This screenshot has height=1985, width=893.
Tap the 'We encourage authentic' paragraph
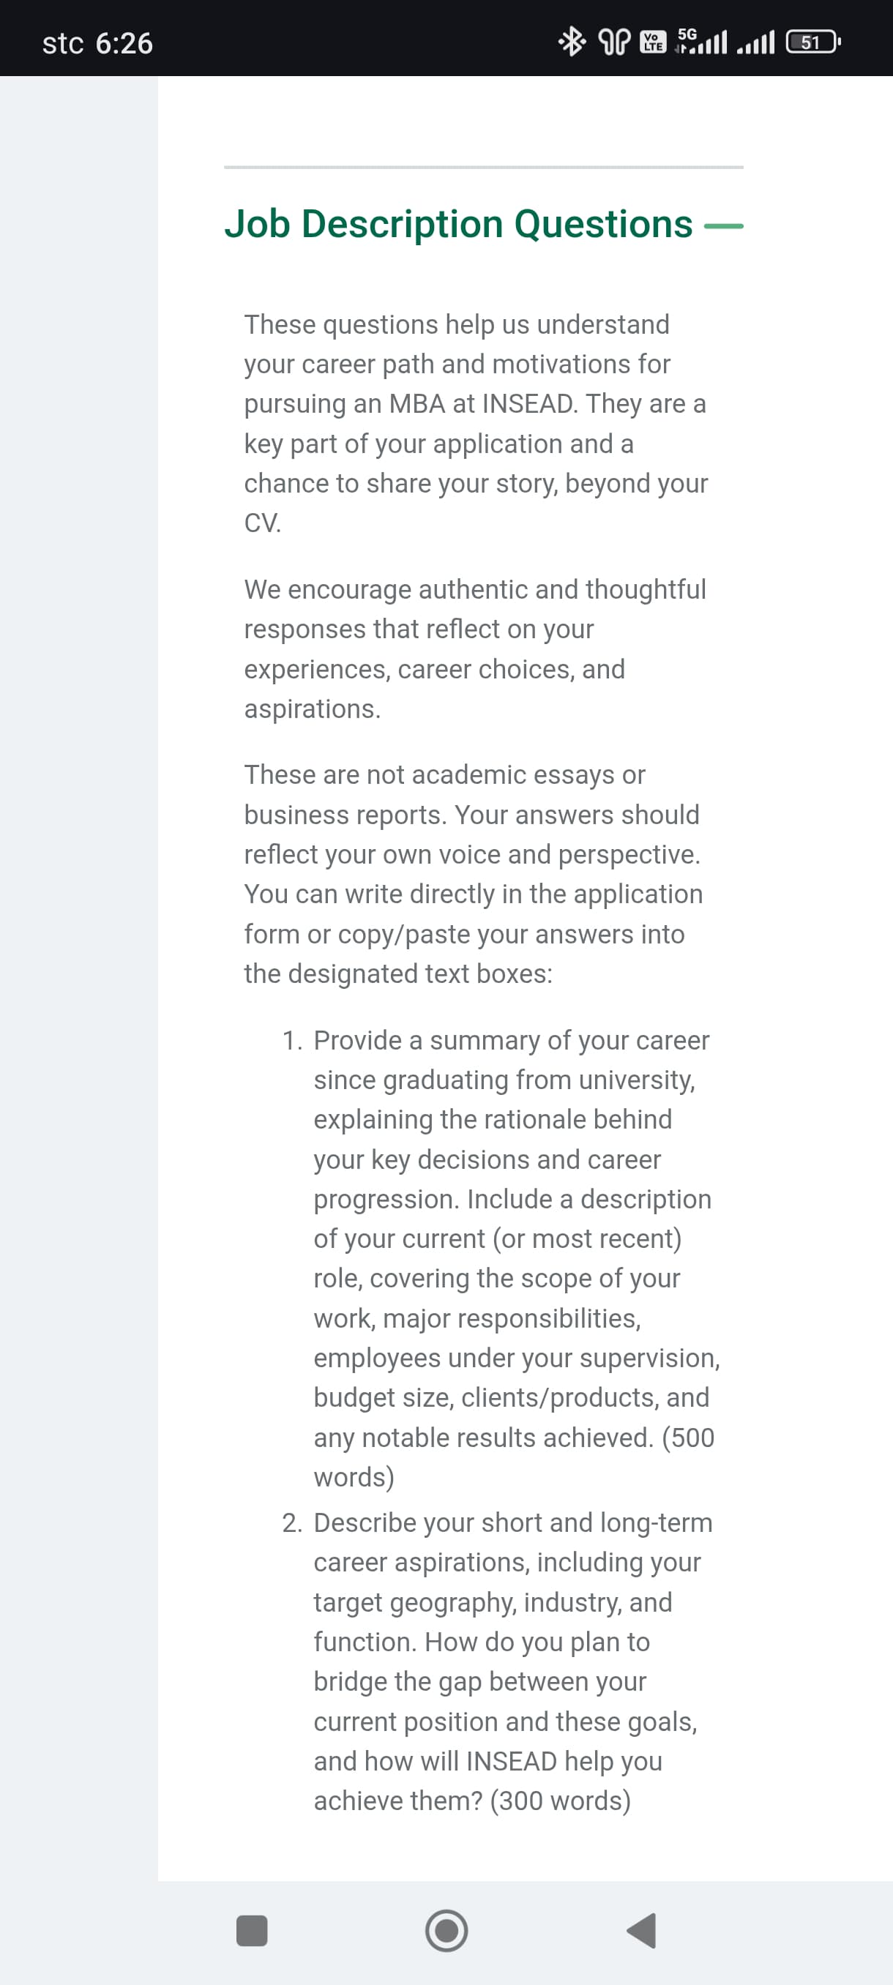pyautogui.click(x=473, y=648)
